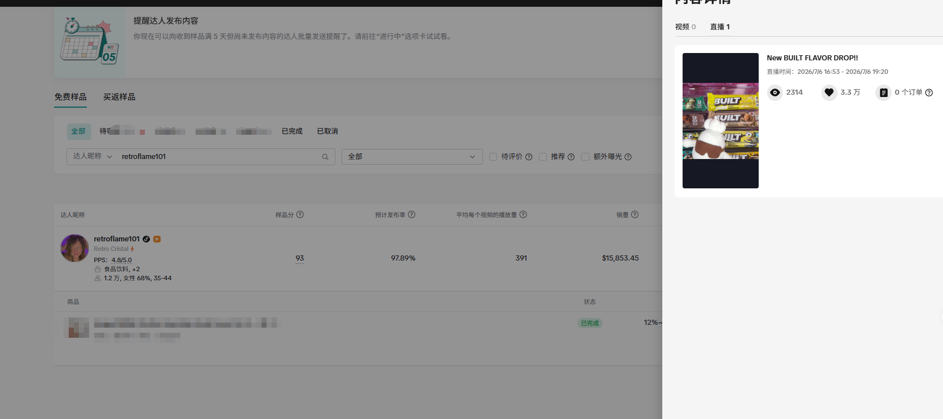Click the 2314 views count
This screenshot has height=419, width=943.
point(794,92)
